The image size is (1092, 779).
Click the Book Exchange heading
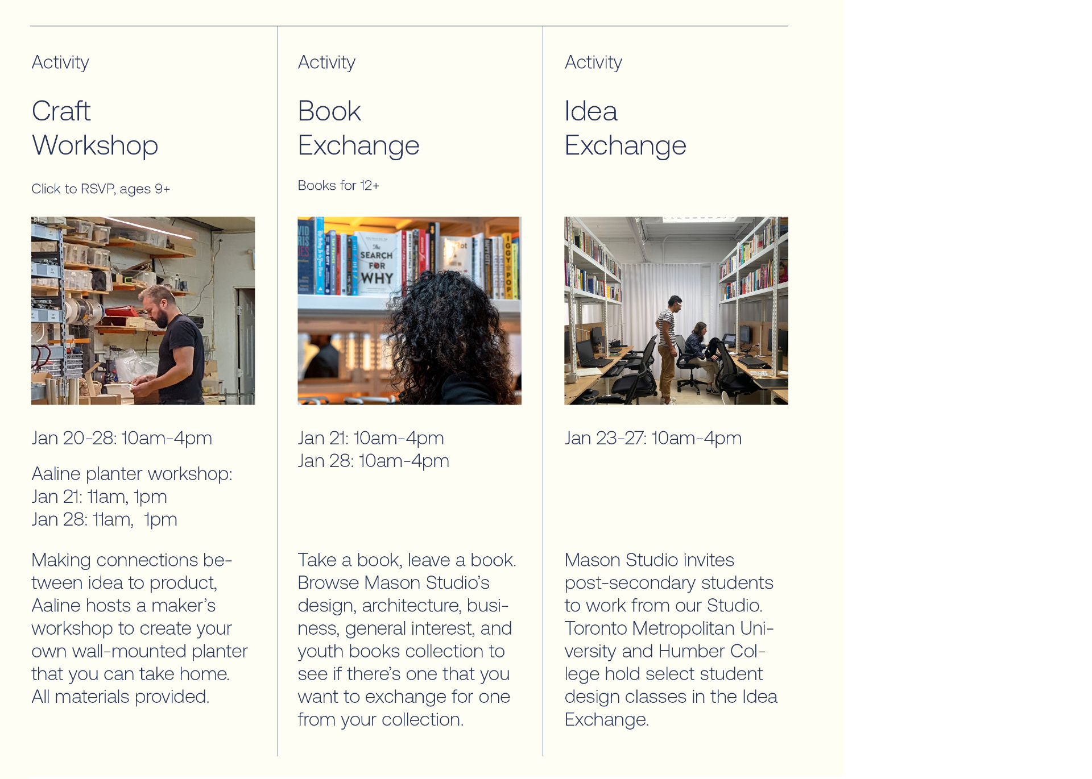point(358,128)
